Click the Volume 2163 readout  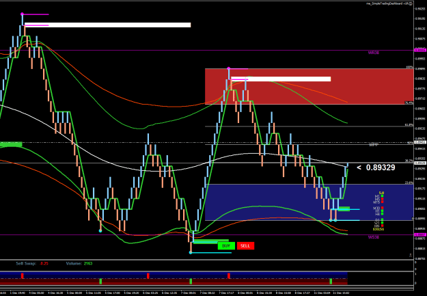(79, 264)
